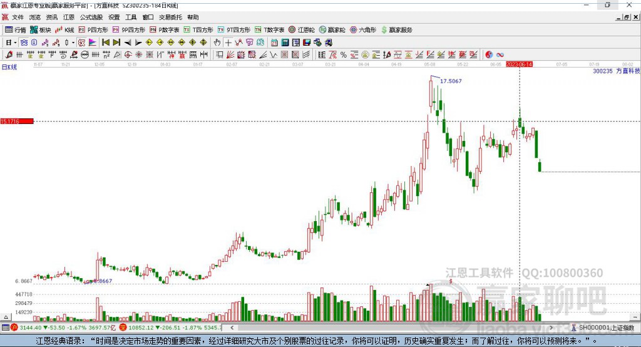The height and width of the screenshot is (347, 641).
Task: Click the 15.1716 price marker
Action: [17, 121]
